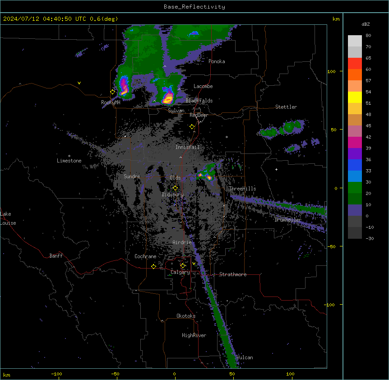
Task: Click the ThreeHills town label
Action: coord(242,189)
